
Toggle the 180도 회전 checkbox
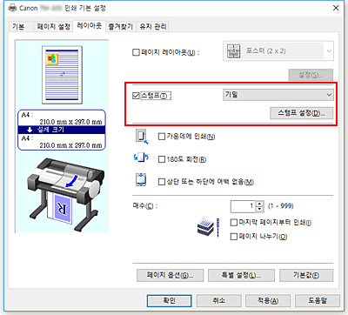[162, 159]
